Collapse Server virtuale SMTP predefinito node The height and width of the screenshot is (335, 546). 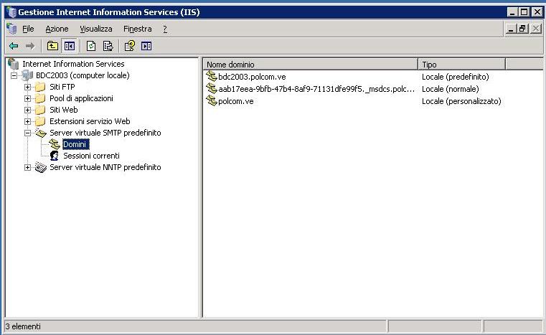[27, 133]
